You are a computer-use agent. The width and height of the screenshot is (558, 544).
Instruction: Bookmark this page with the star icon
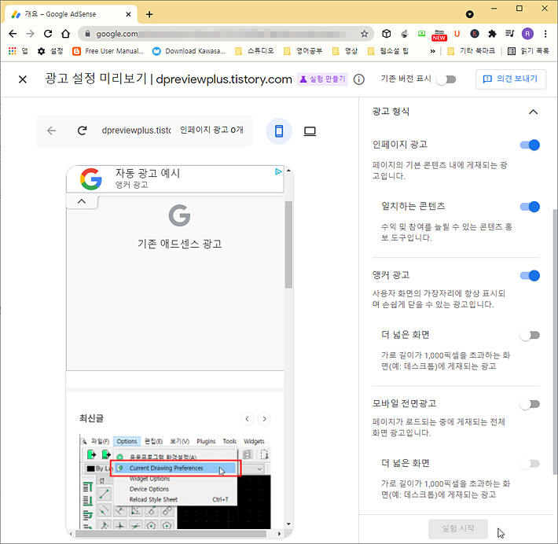(x=365, y=34)
